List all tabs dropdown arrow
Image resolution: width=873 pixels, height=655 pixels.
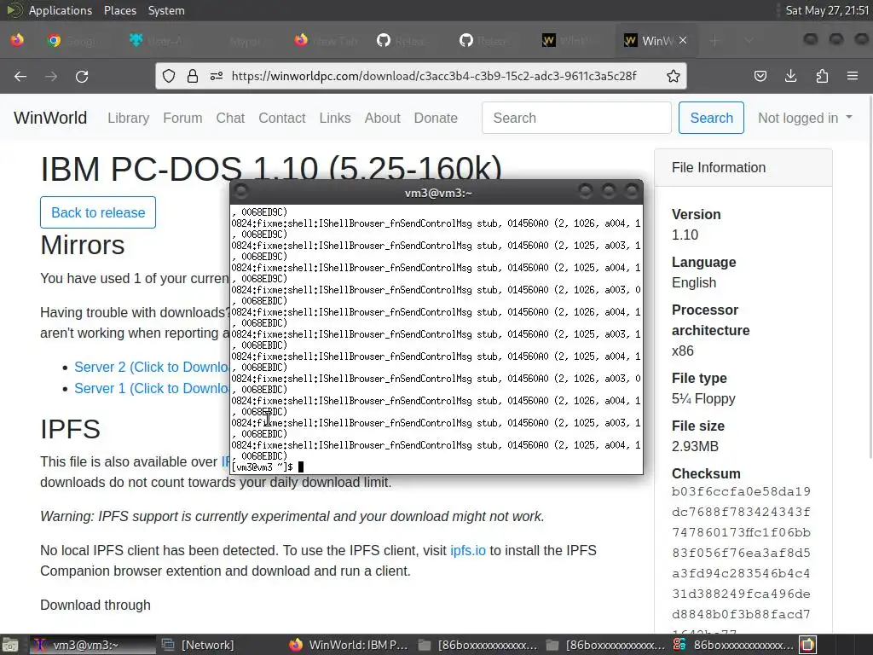pos(749,41)
